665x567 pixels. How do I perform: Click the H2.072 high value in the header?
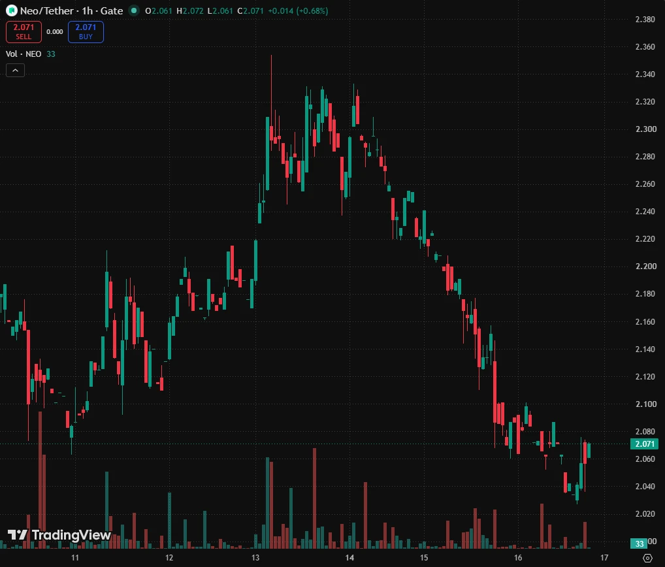tap(190, 11)
